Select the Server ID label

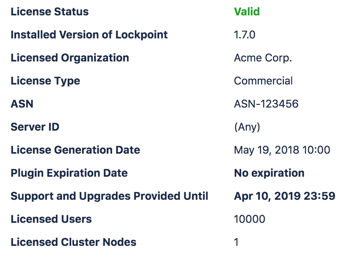(x=35, y=127)
